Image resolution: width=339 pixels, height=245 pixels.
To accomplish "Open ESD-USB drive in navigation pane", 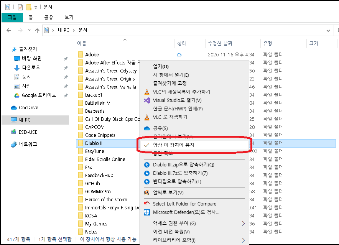I will coord(28,132).
